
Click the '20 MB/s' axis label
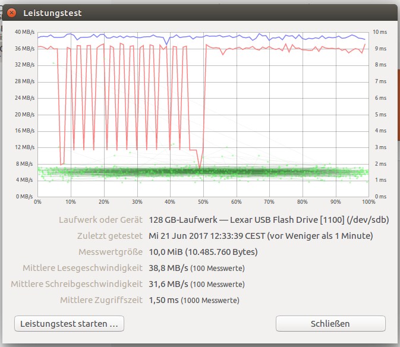(x=24, y=114)
